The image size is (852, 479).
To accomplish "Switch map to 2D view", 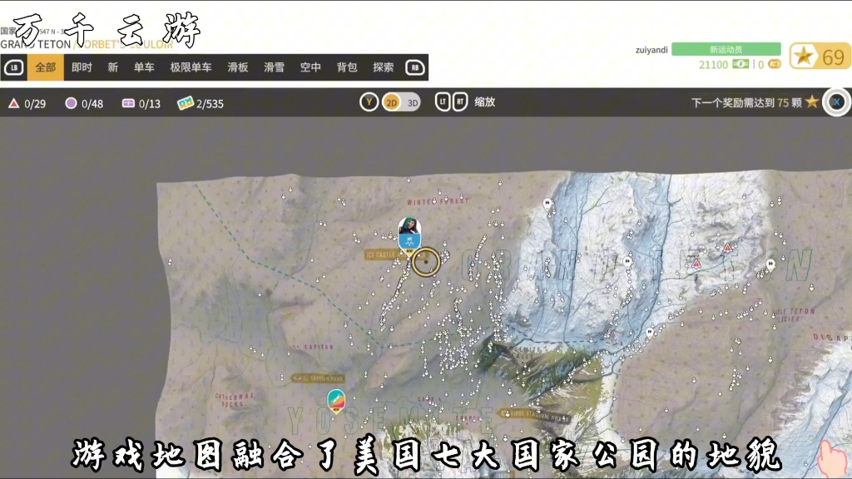I will [392, 102].
